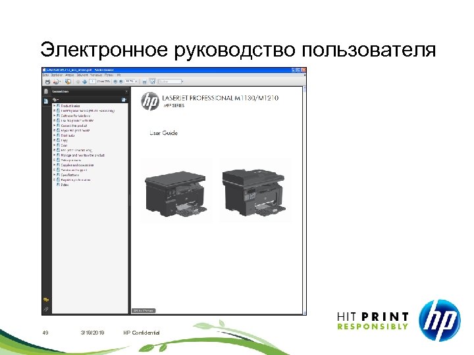Click the Control panel menus bookmark
The width and height of the screenshot is (474, 355).
(88, 111)
